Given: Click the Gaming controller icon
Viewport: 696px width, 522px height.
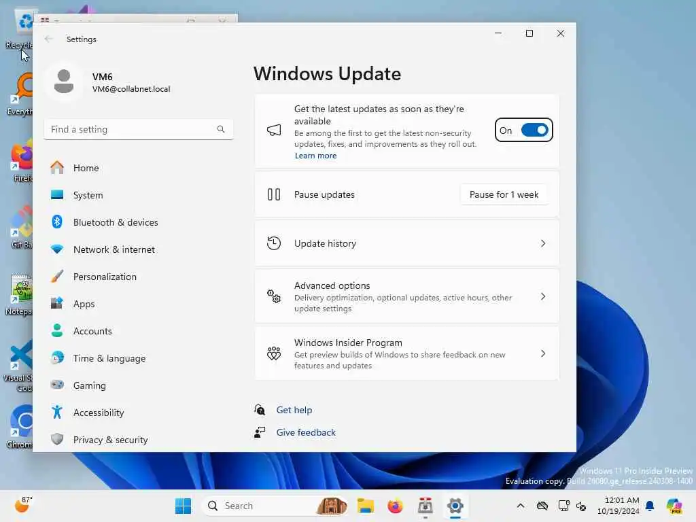Looking at the screenshot, I should point(57,385).
